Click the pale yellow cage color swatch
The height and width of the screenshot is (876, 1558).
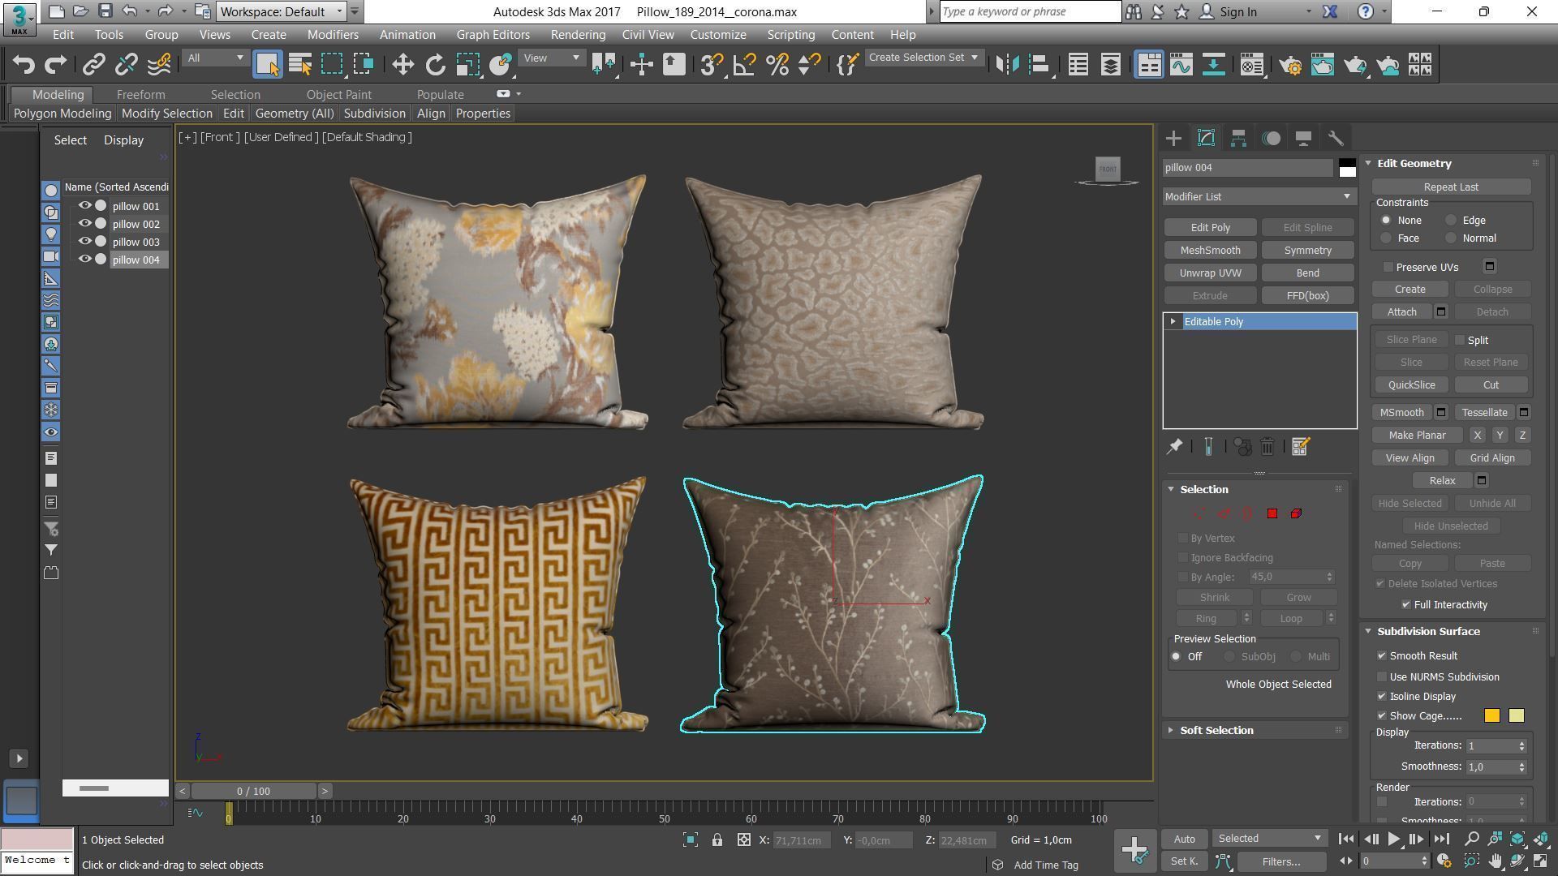coord(1516,715)
